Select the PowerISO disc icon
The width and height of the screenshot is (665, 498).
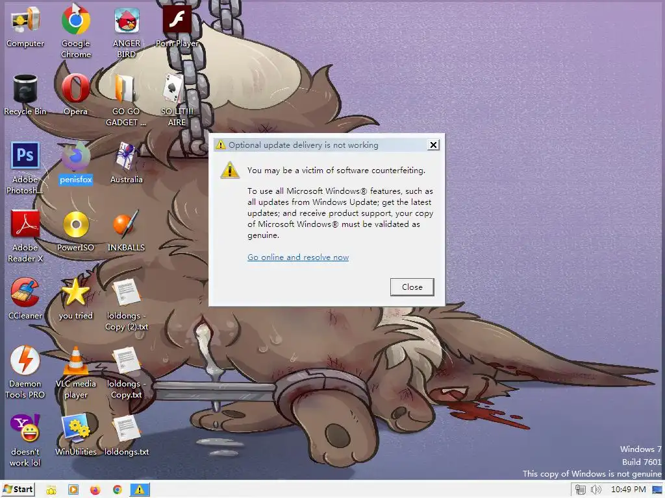(75, 232)
